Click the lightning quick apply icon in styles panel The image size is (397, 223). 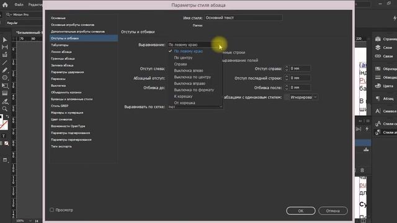click(367, 129)
